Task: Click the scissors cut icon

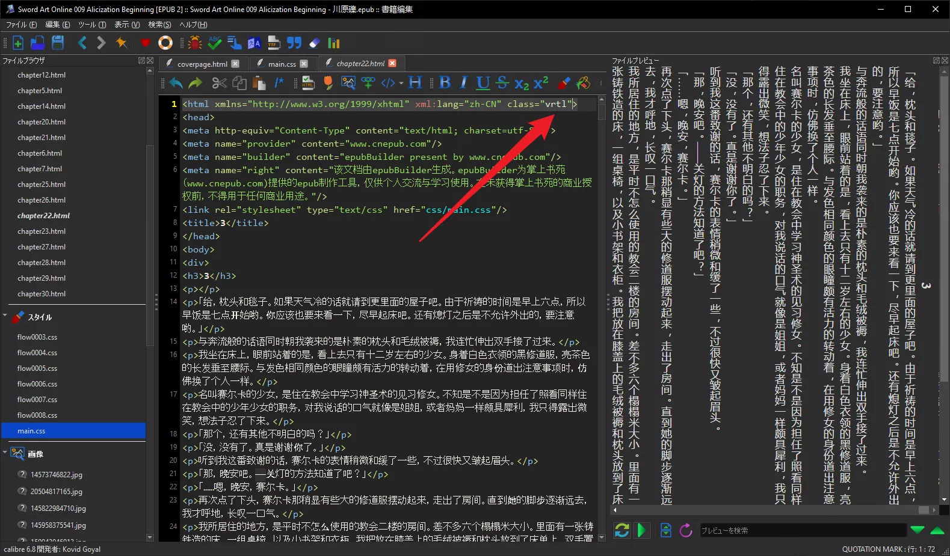Action: click(219, 83)
